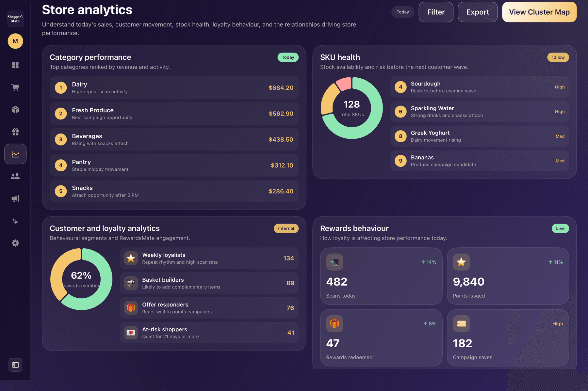This screenshot has width=588, height=391.
Task: Click the 12 low badge
Action: [558, 57]
